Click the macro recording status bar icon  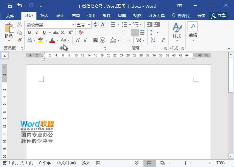coord(98,163)
